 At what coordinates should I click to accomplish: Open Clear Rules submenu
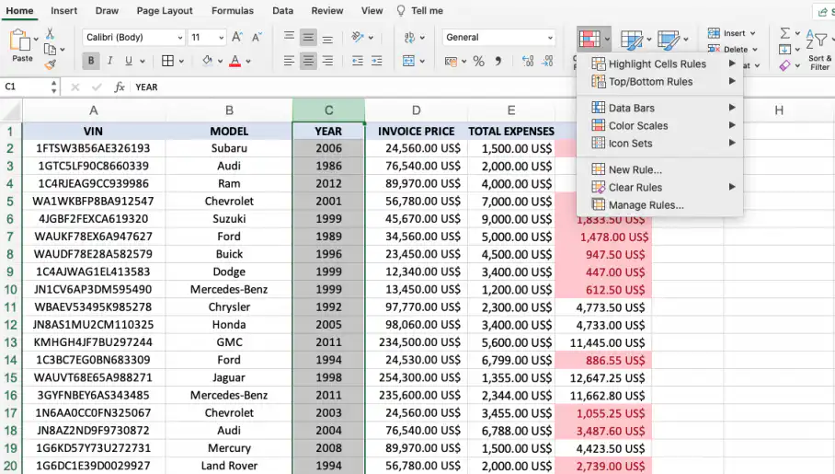point(659,187)
